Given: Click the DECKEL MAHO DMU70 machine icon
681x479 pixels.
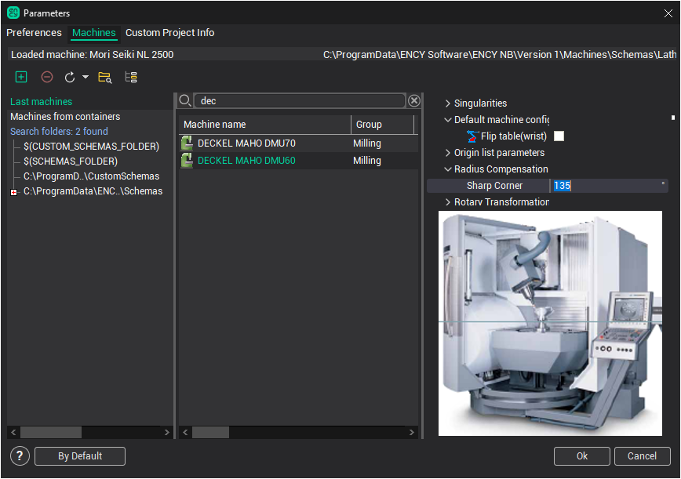Looking at the screenshot, I should (x=187, y=143).
